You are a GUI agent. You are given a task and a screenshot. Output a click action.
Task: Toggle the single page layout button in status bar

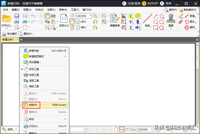[x=116, y=129]
